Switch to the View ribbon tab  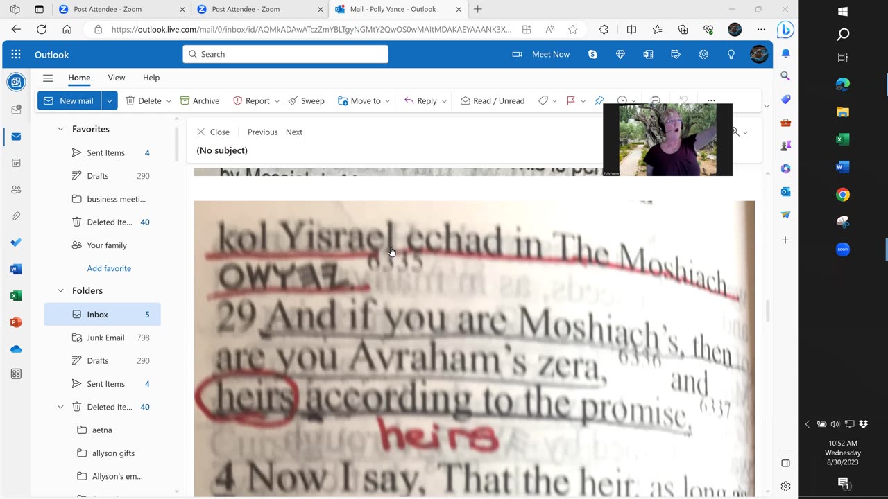point(117,78)
